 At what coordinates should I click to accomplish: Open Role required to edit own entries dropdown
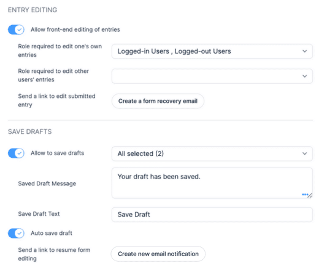212,51
